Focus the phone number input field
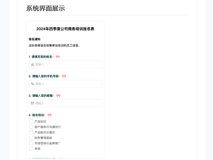 (65, 84)
